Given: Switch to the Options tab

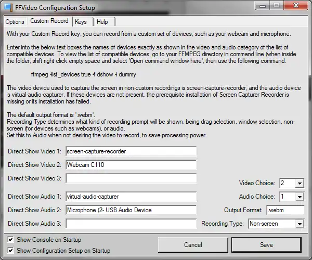Looking at the screenshot, I should [x=15, y=22].
